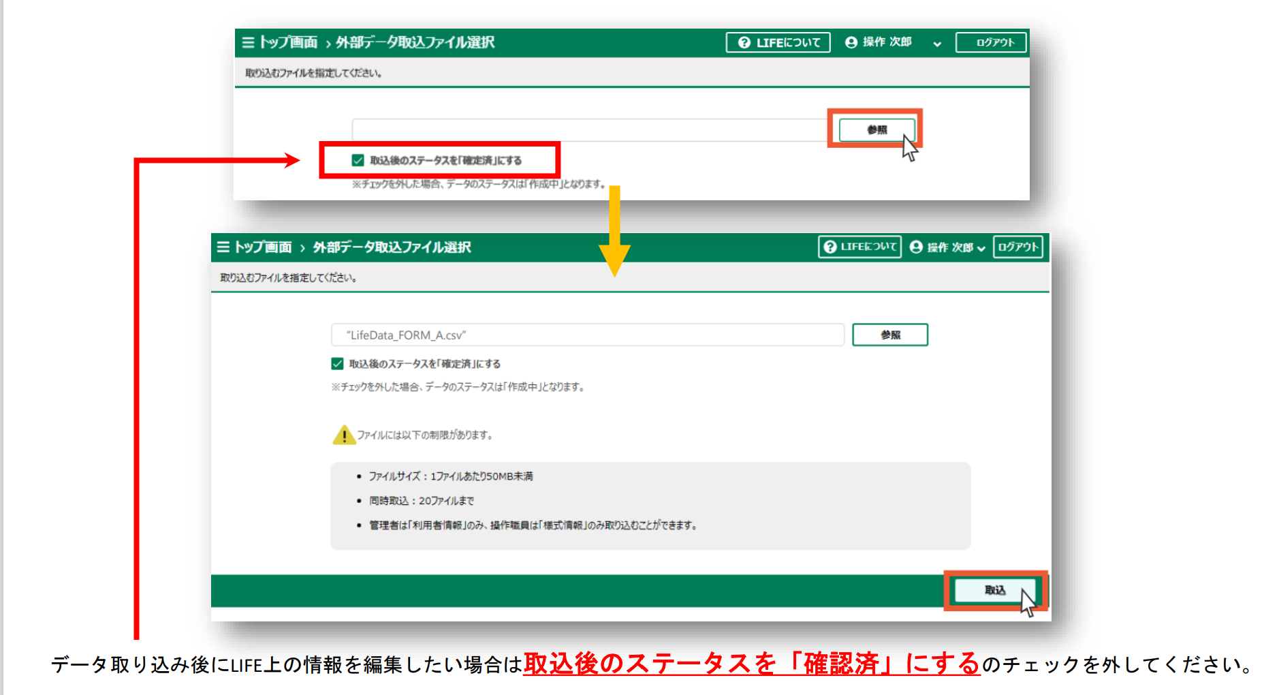Viewport: 1279px width, 695px height.
Task: Toggle the 確定済 status checkbox in the lower panel
Action: point(337,364)
